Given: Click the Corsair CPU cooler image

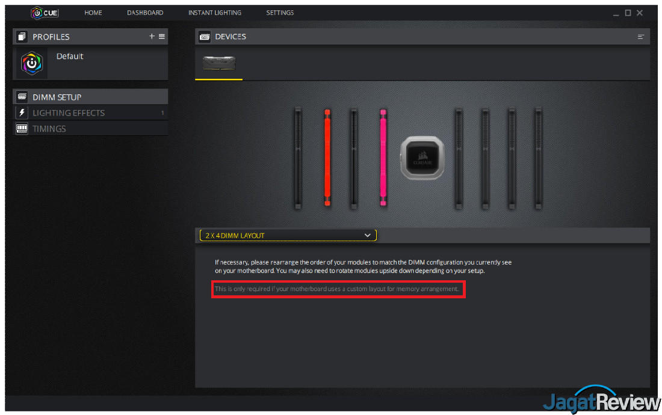Looking at the screenshot, I should 422,158.
